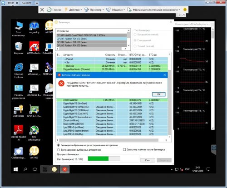The image size is (227, 188).
Task: Select Бенчмарк всех выбранных алгоритмов option
Action: [79, 150]
